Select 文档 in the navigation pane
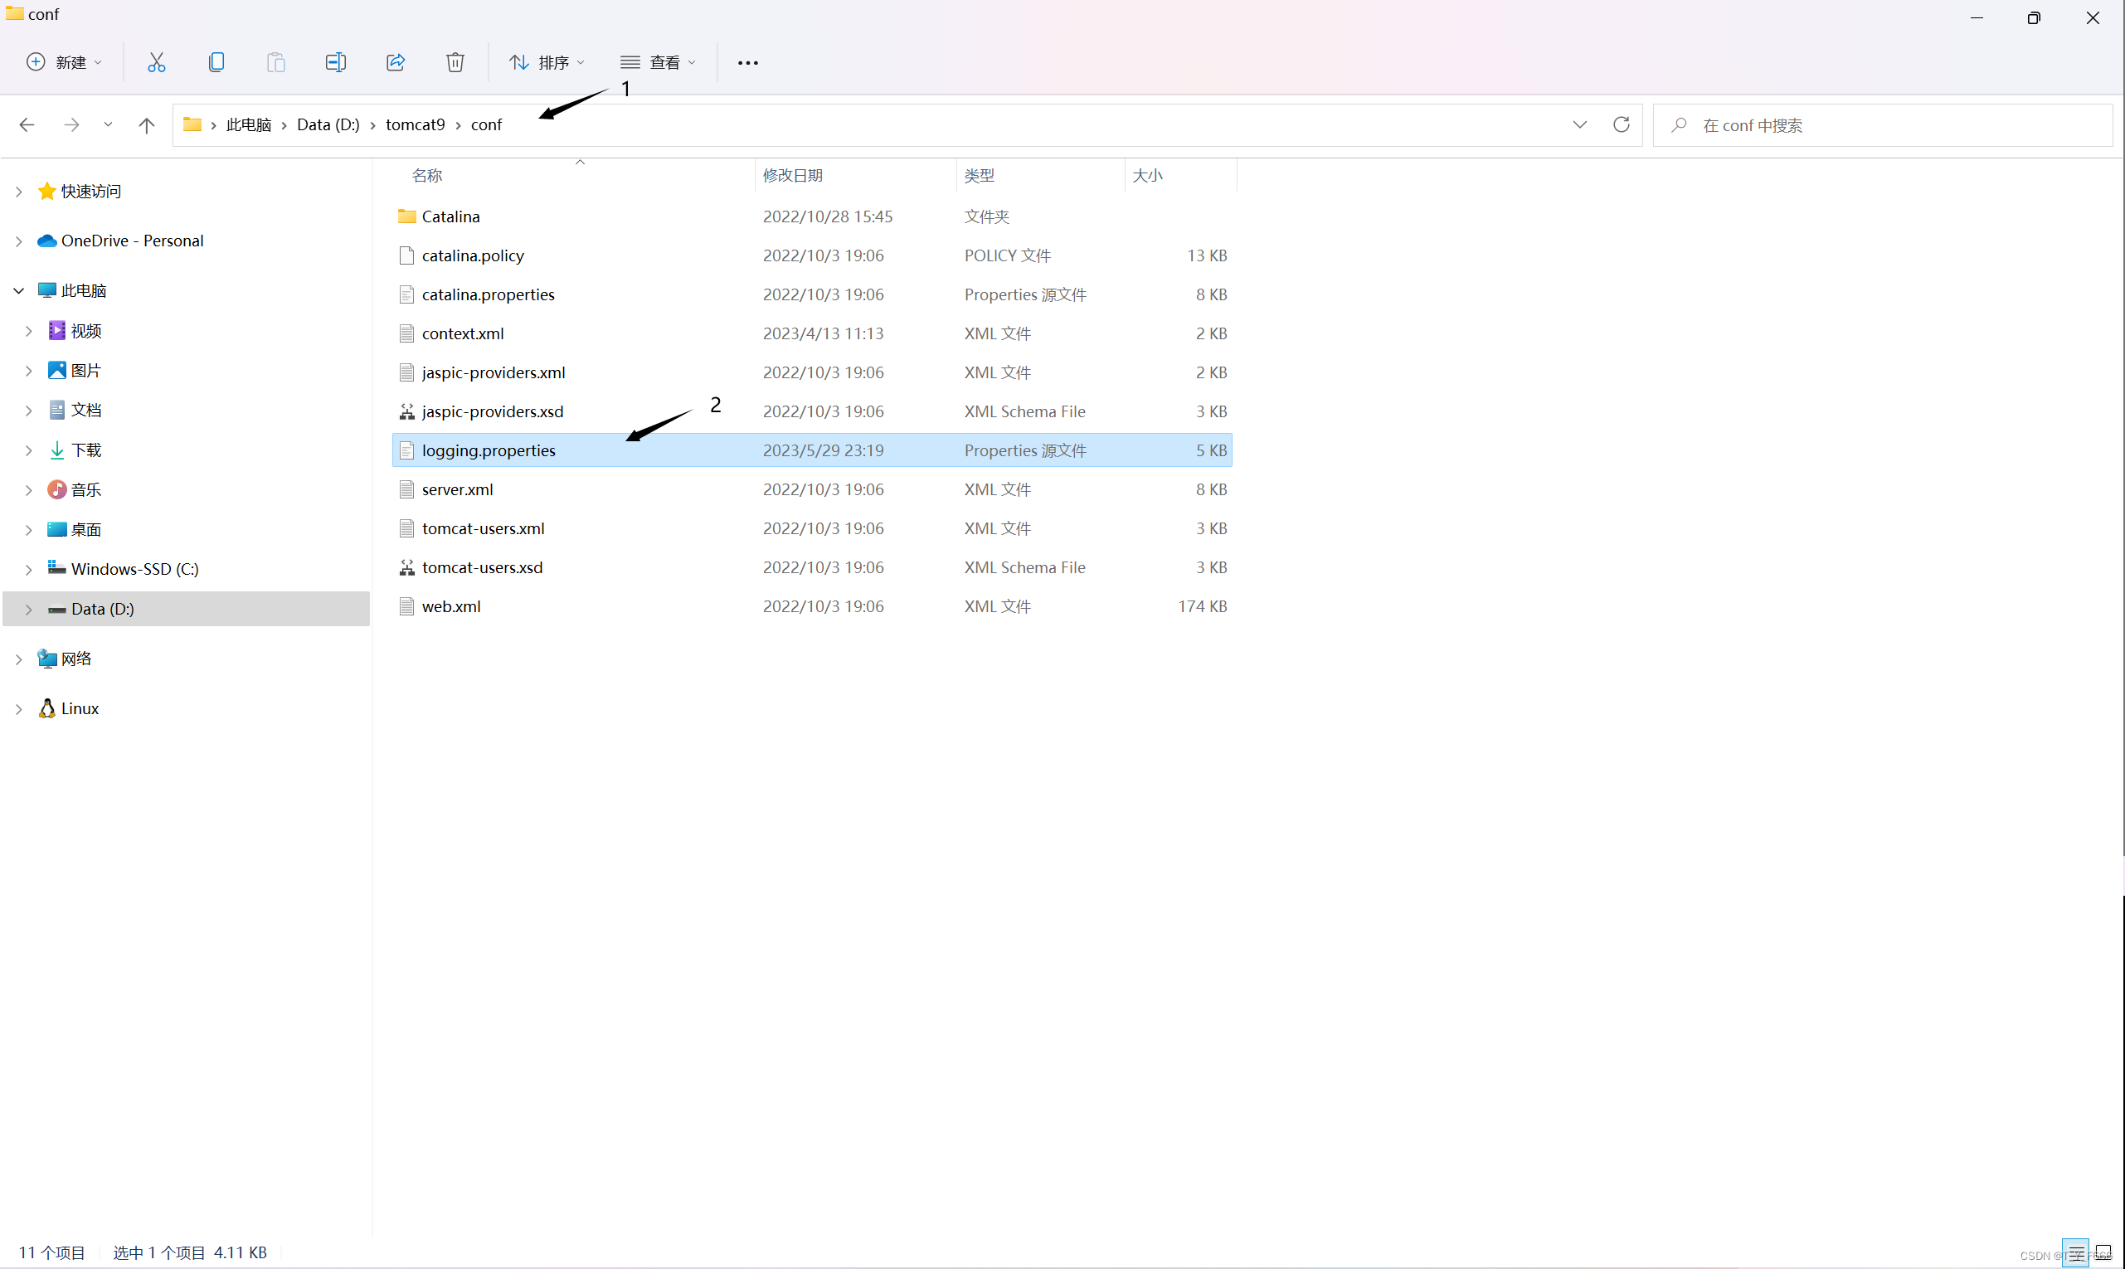 [x=85, y=410]
